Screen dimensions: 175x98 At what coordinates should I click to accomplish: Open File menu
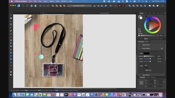[x=30, y=1]
